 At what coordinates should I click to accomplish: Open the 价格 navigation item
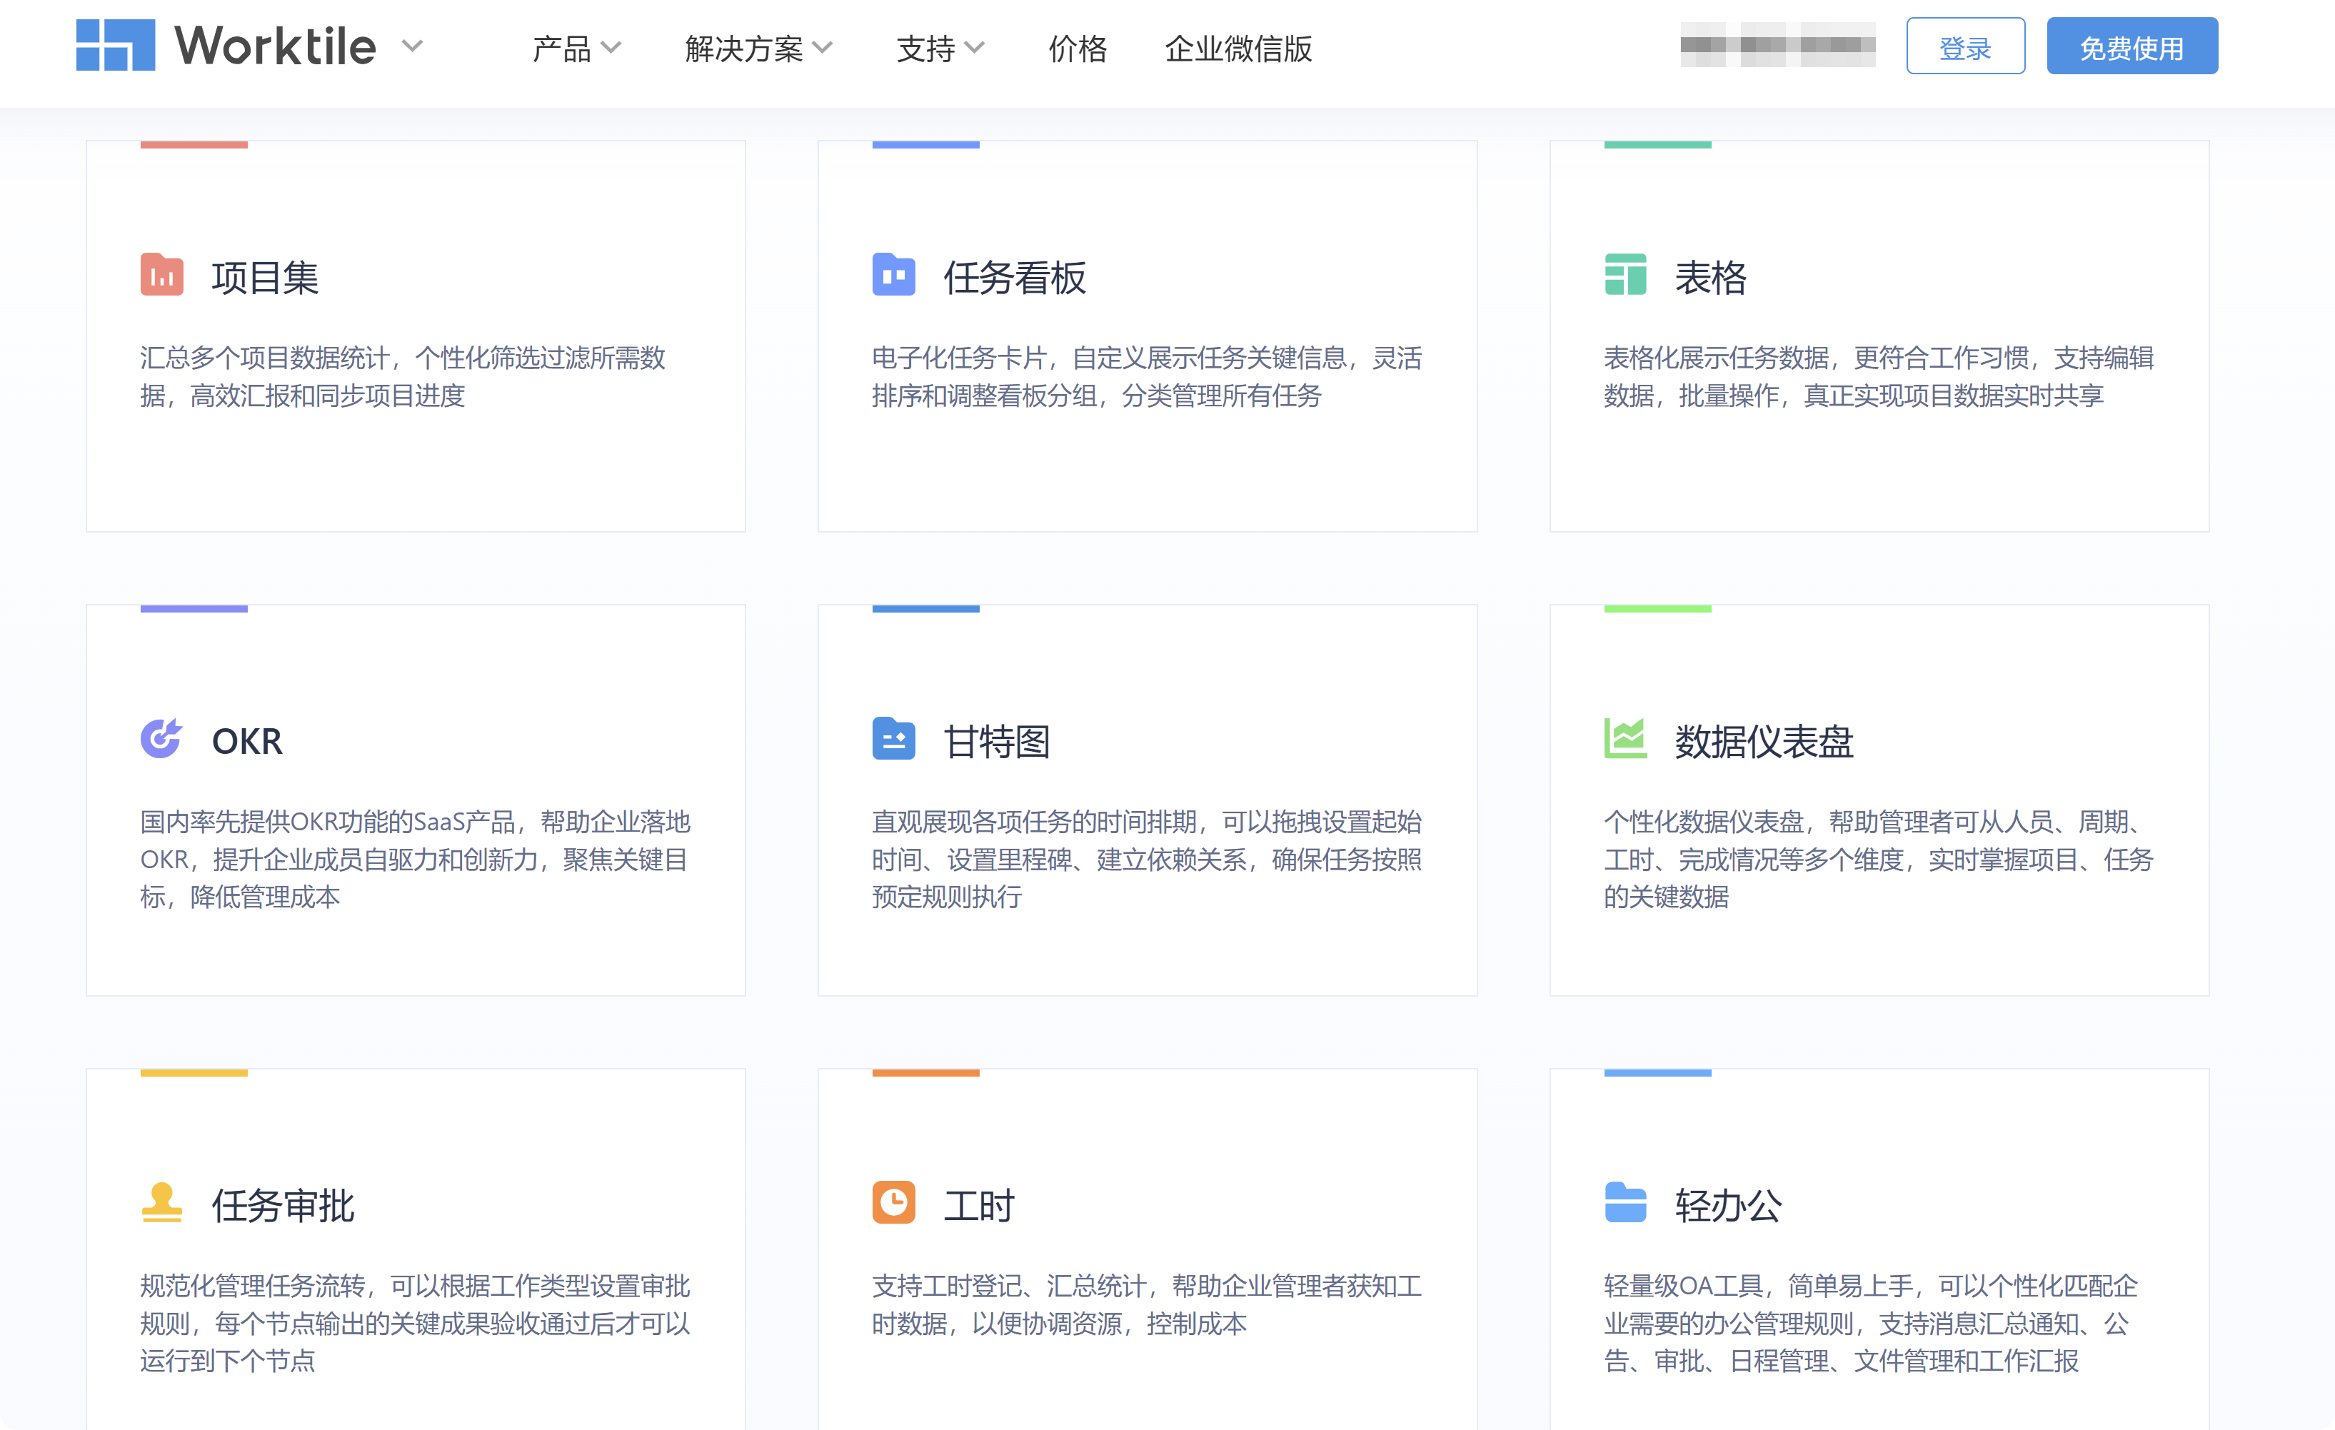1078,49
